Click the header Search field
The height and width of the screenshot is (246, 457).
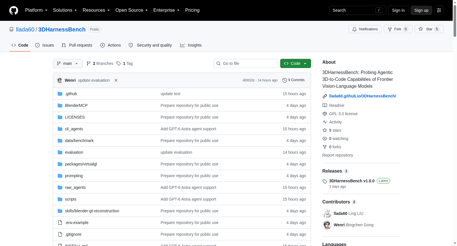click(x=358, y=10)
